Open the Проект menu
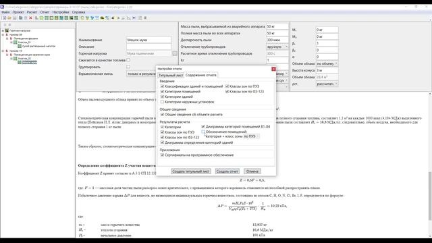 (18, 12)
